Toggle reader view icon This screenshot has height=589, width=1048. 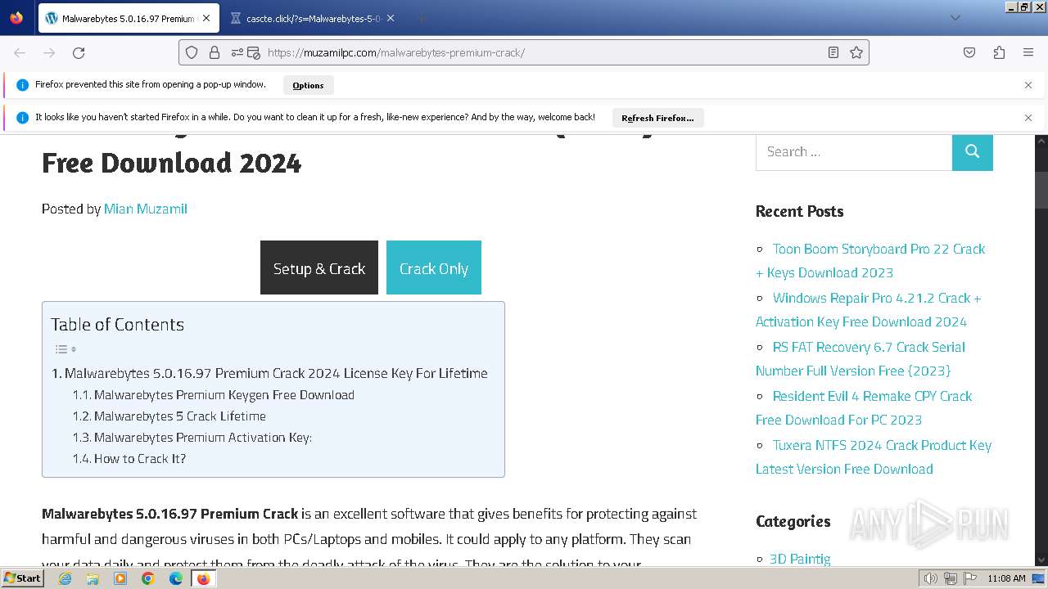833,52
